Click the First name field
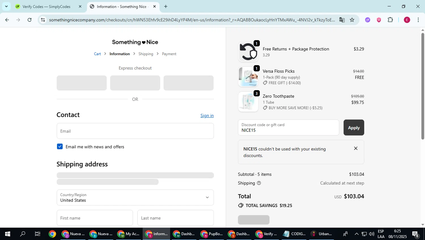Image resolution: width=425 pixels, height=240 pixels. 95,218
